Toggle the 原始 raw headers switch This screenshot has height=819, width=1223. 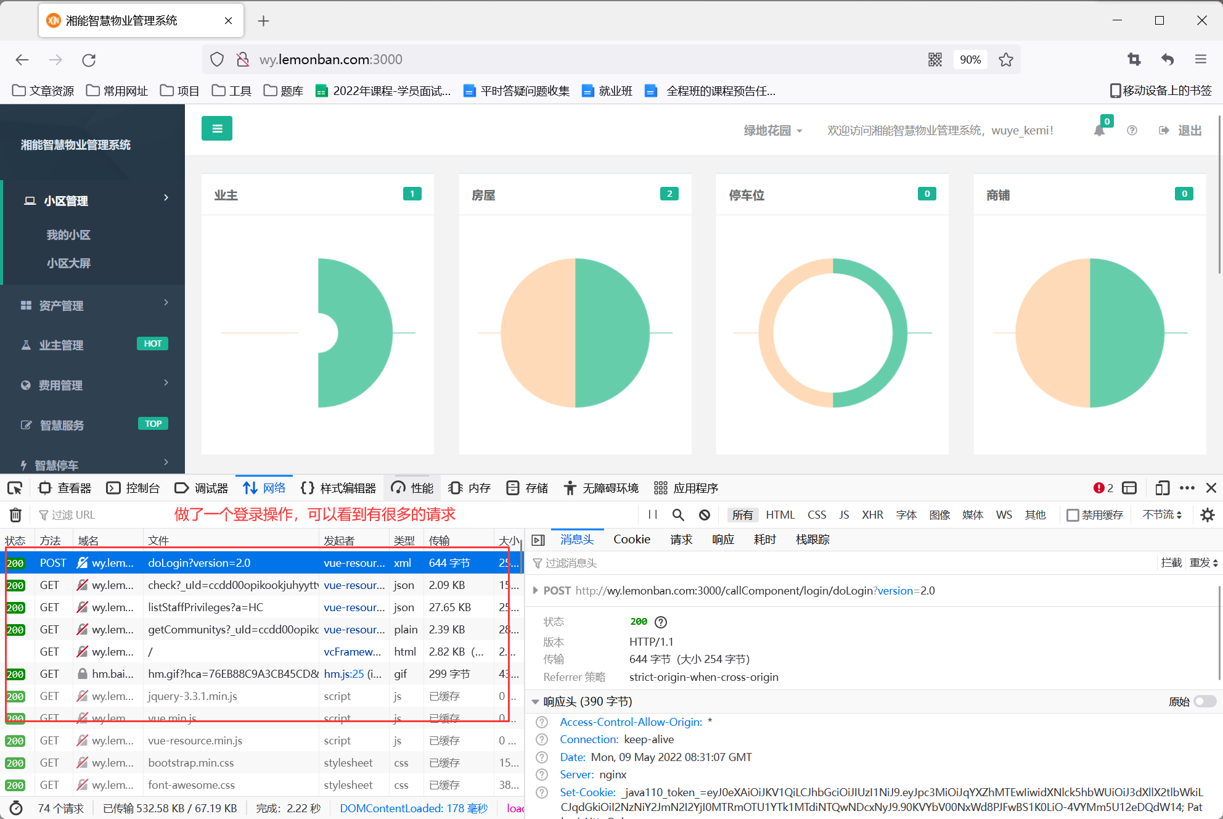(x=1205, y=702)
